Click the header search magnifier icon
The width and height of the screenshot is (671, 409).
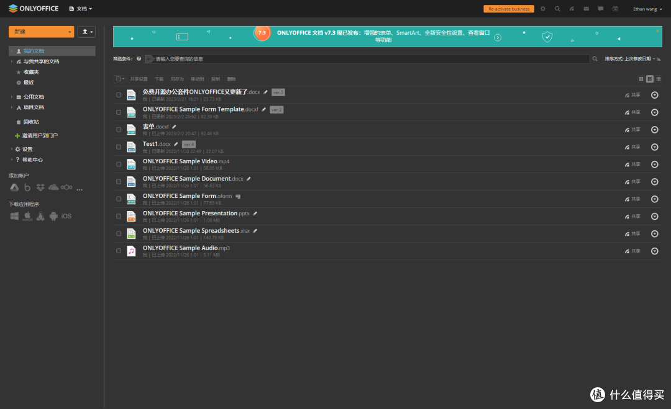coord(557,9)
